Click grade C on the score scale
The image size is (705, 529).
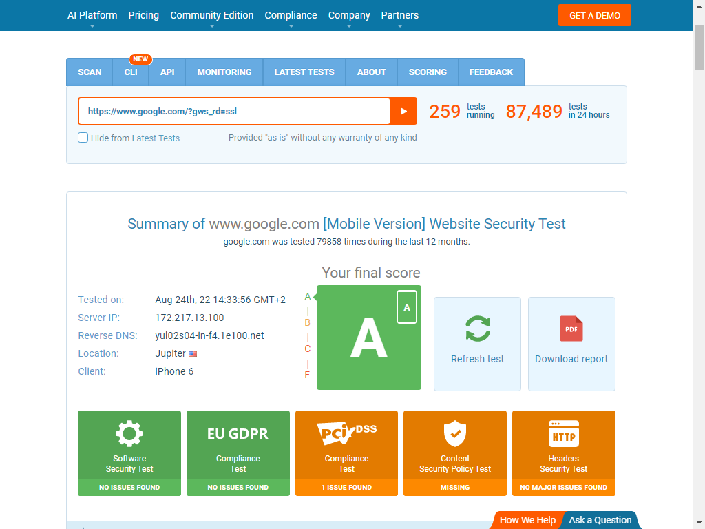[x=308, y=349]
